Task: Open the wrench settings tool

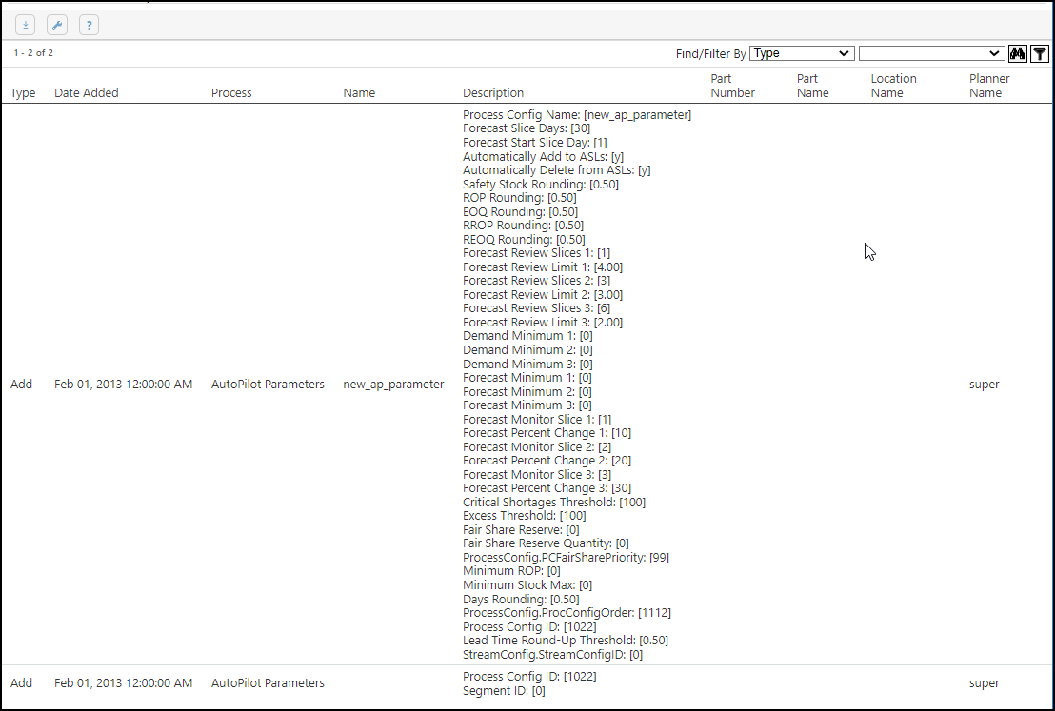Action: click(x=57, y=25)
